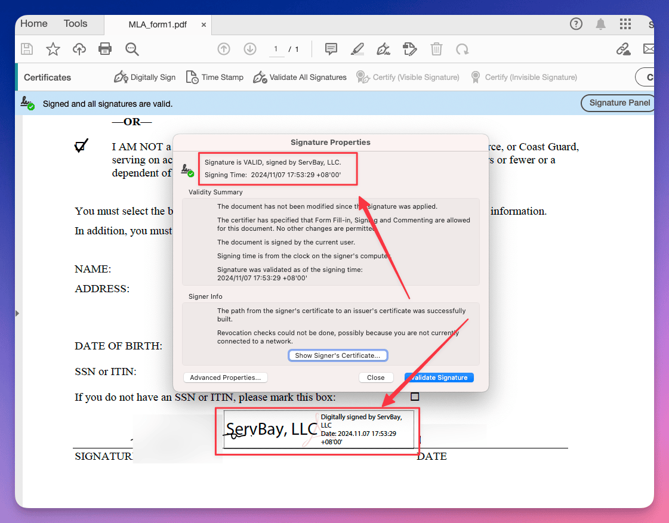669x523 pixels.
Task: Click the page number input field
Action: pos(276,49)
